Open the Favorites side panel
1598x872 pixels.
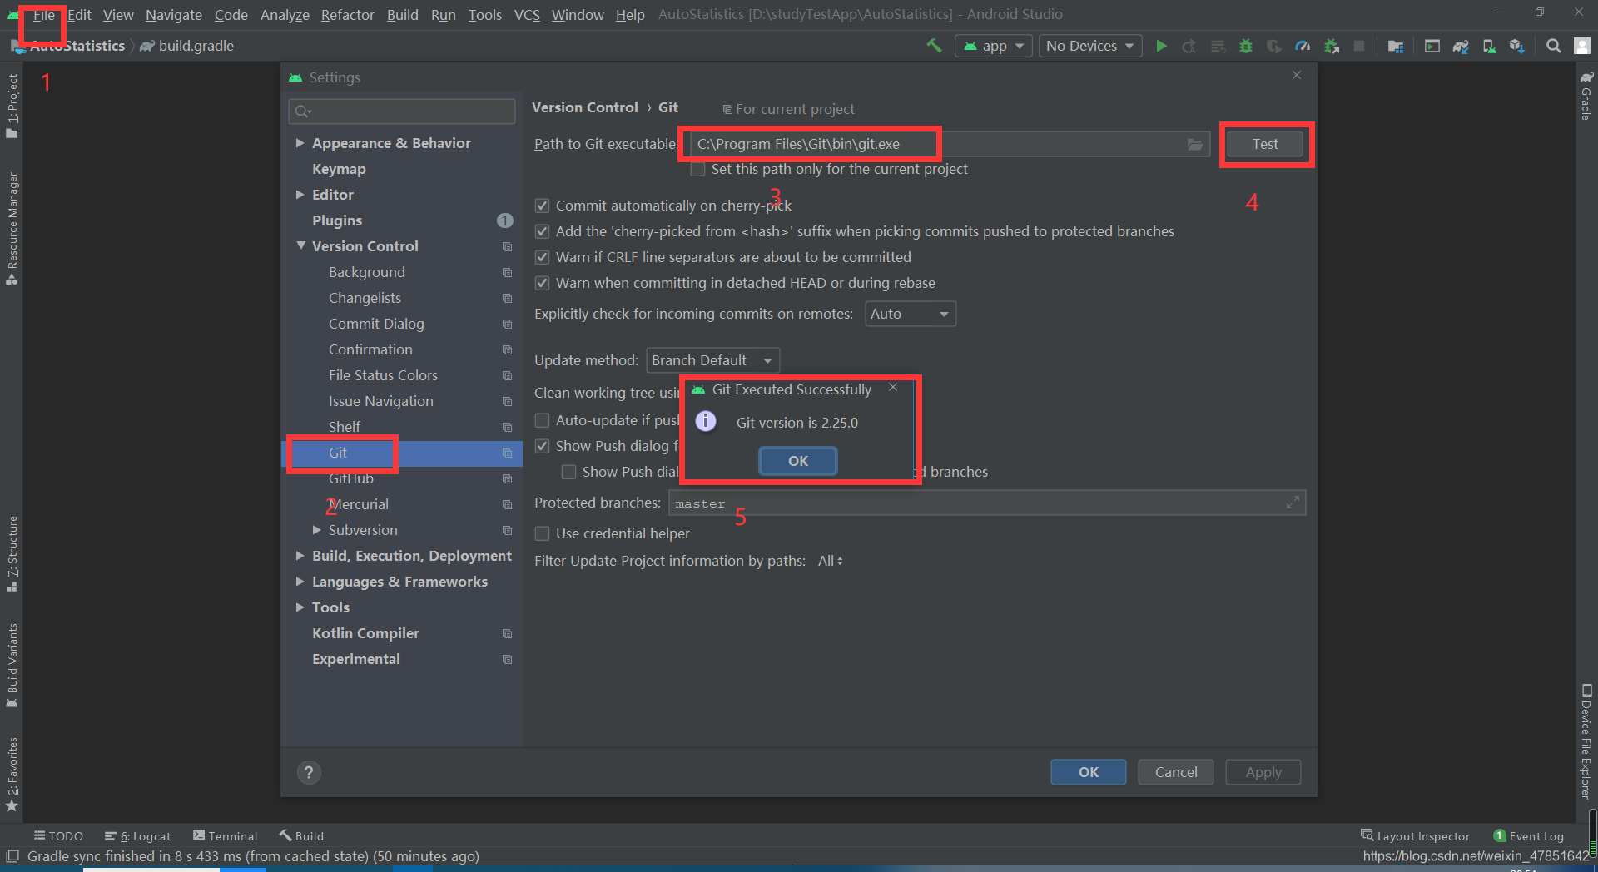pyautogui.click(x=12, y=774)
